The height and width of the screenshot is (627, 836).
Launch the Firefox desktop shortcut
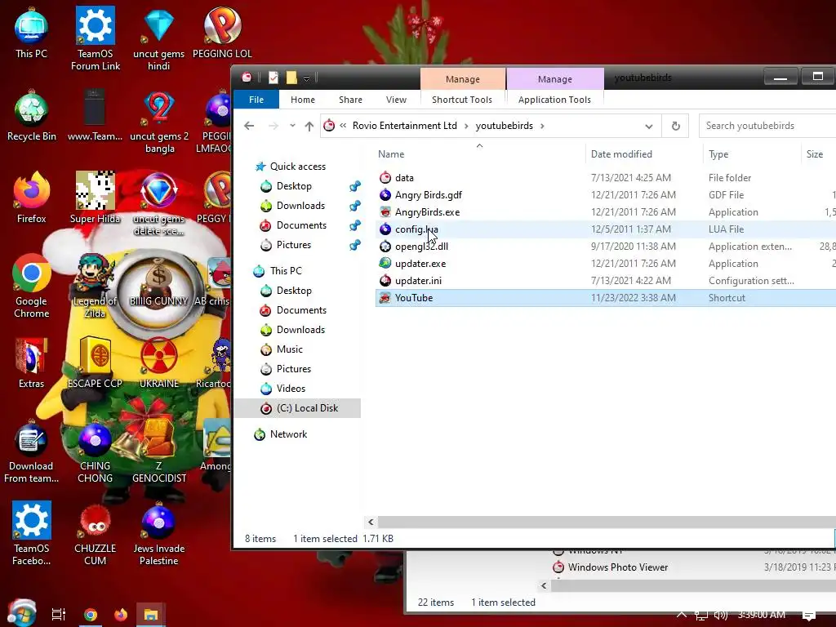point(31,198)
